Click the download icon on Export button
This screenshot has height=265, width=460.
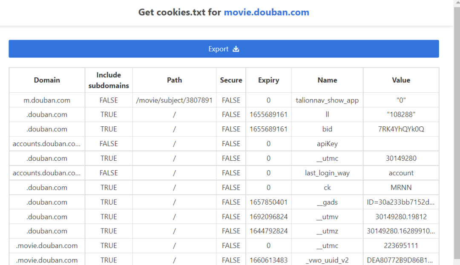[x=236, y=49]
